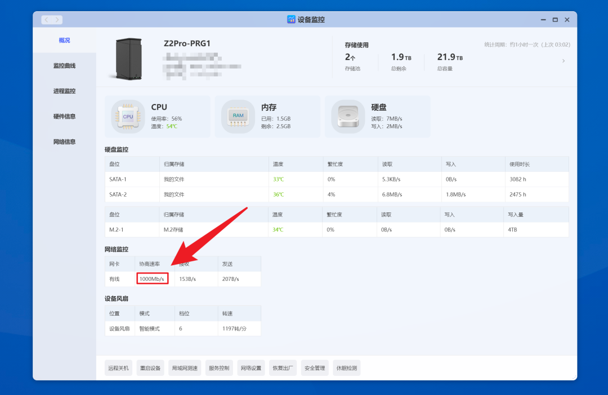Go back with the left arrow
The height and width of the screenshot is (395, 608).
(x=47, y=20)
